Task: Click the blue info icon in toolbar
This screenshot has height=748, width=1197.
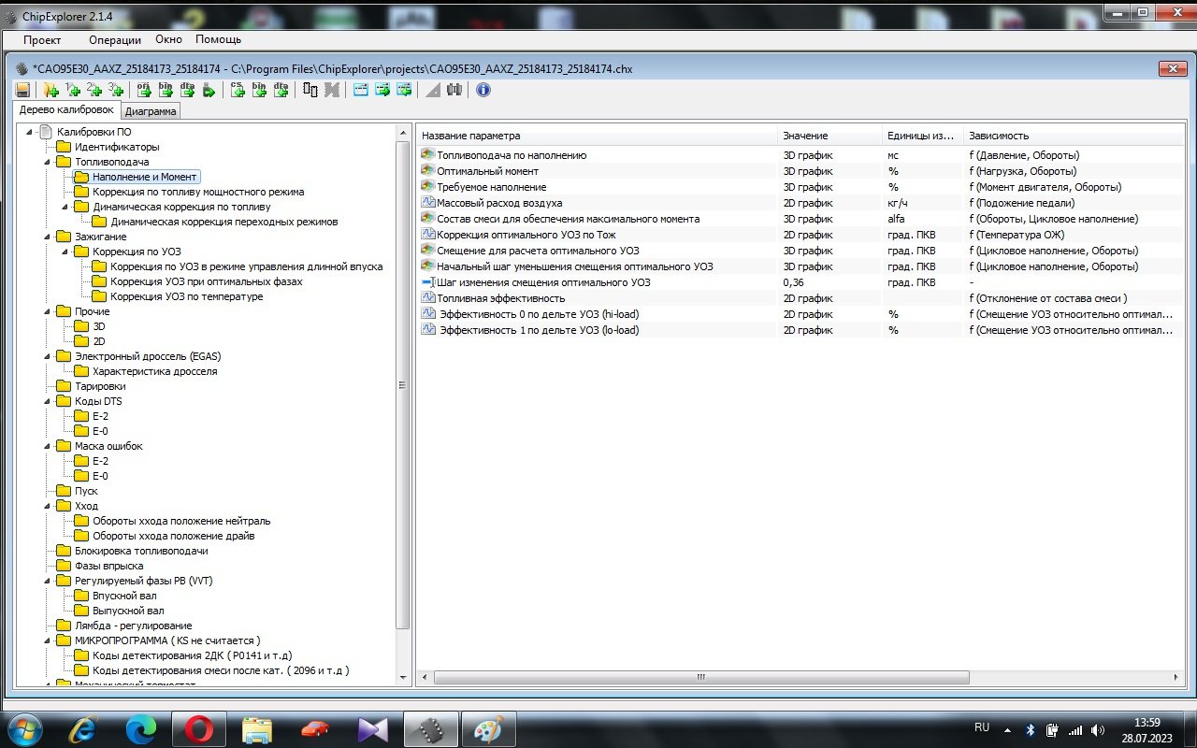Action: 483,90
